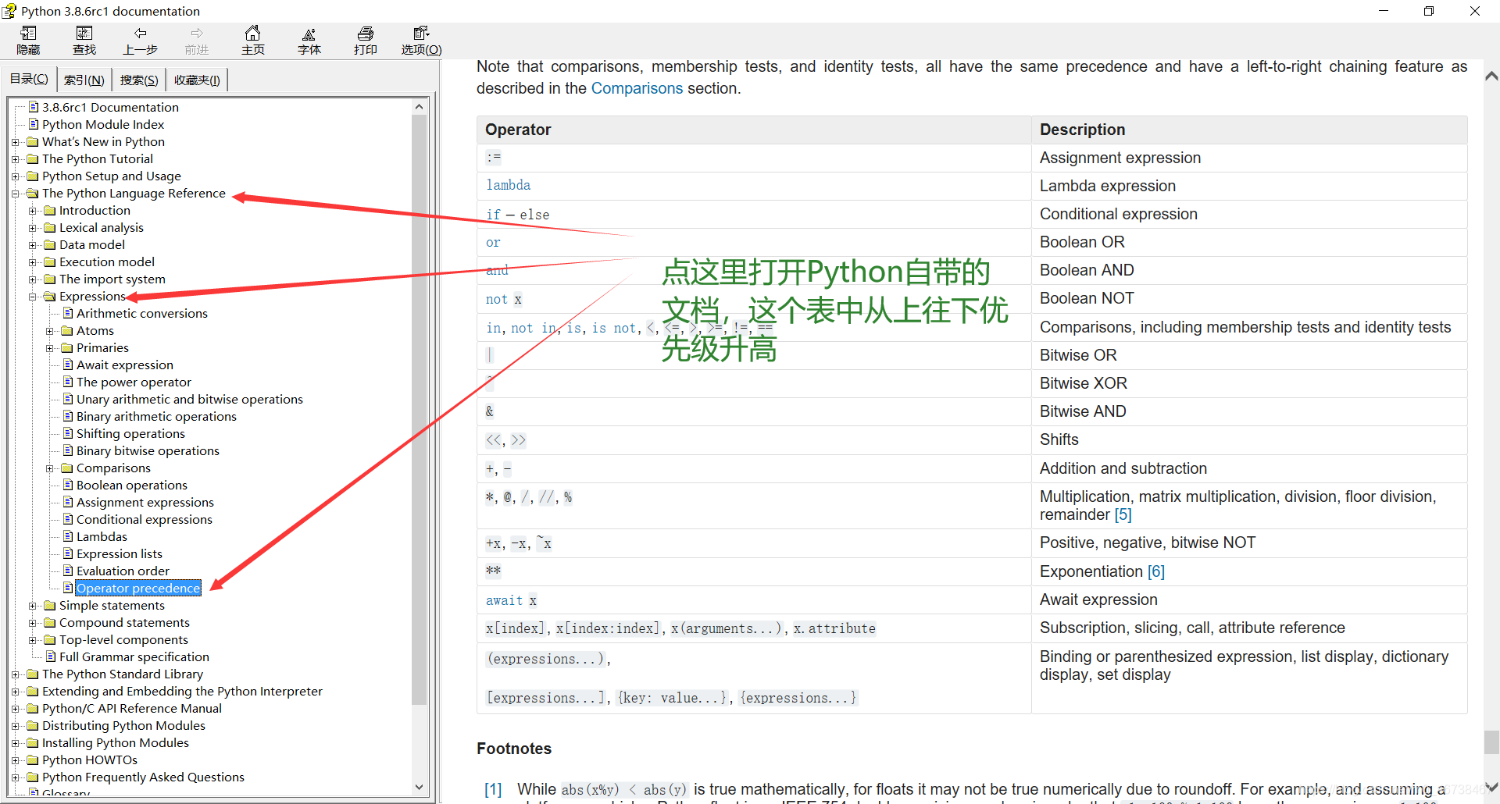Click the Expressions open-book icon
Screen dimensions: 1500x804
coord(50,296)
